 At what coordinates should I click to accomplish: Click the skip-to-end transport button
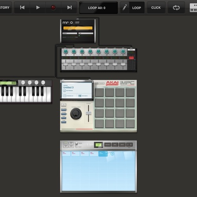point(69,7)
